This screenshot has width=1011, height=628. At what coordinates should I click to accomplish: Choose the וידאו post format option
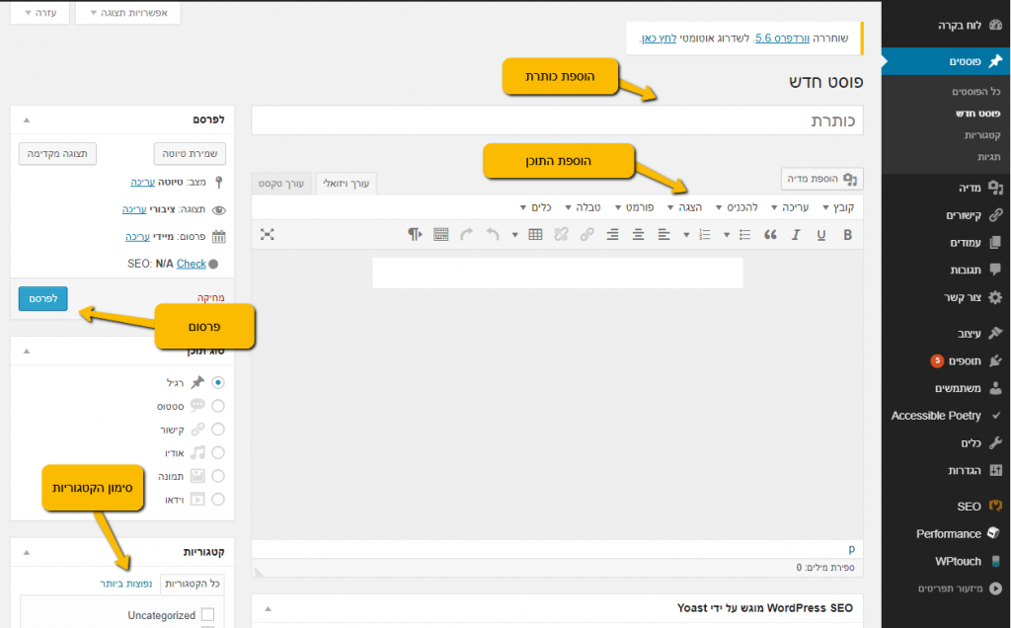click(x=218, y=500)
